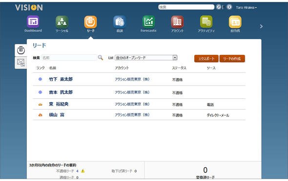Click the top 検索 global search field
Screen dimensions: 288x181
(186, 7)
